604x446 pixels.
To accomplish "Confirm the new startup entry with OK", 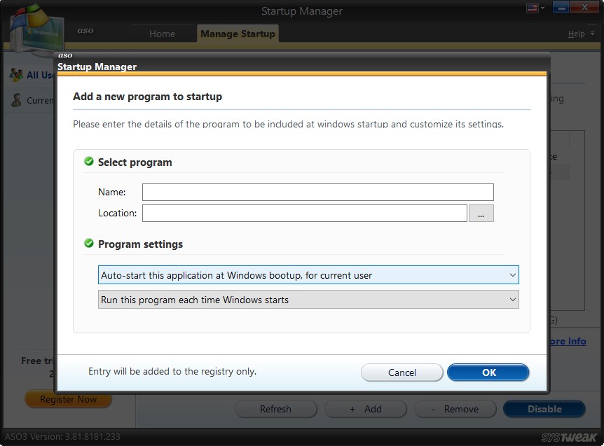I will pos(488,372).
